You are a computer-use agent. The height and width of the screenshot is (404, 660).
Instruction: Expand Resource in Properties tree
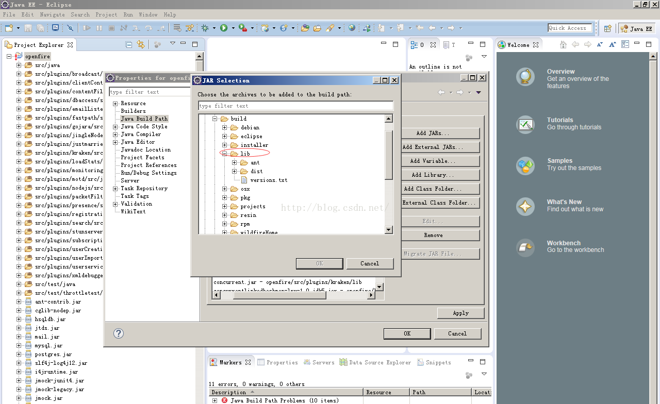tap(115, 104)
